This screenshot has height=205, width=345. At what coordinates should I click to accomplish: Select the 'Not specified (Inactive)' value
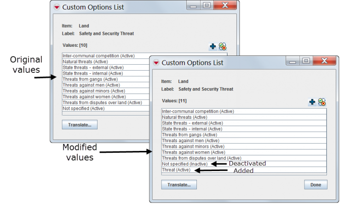(x=184, y=164)
